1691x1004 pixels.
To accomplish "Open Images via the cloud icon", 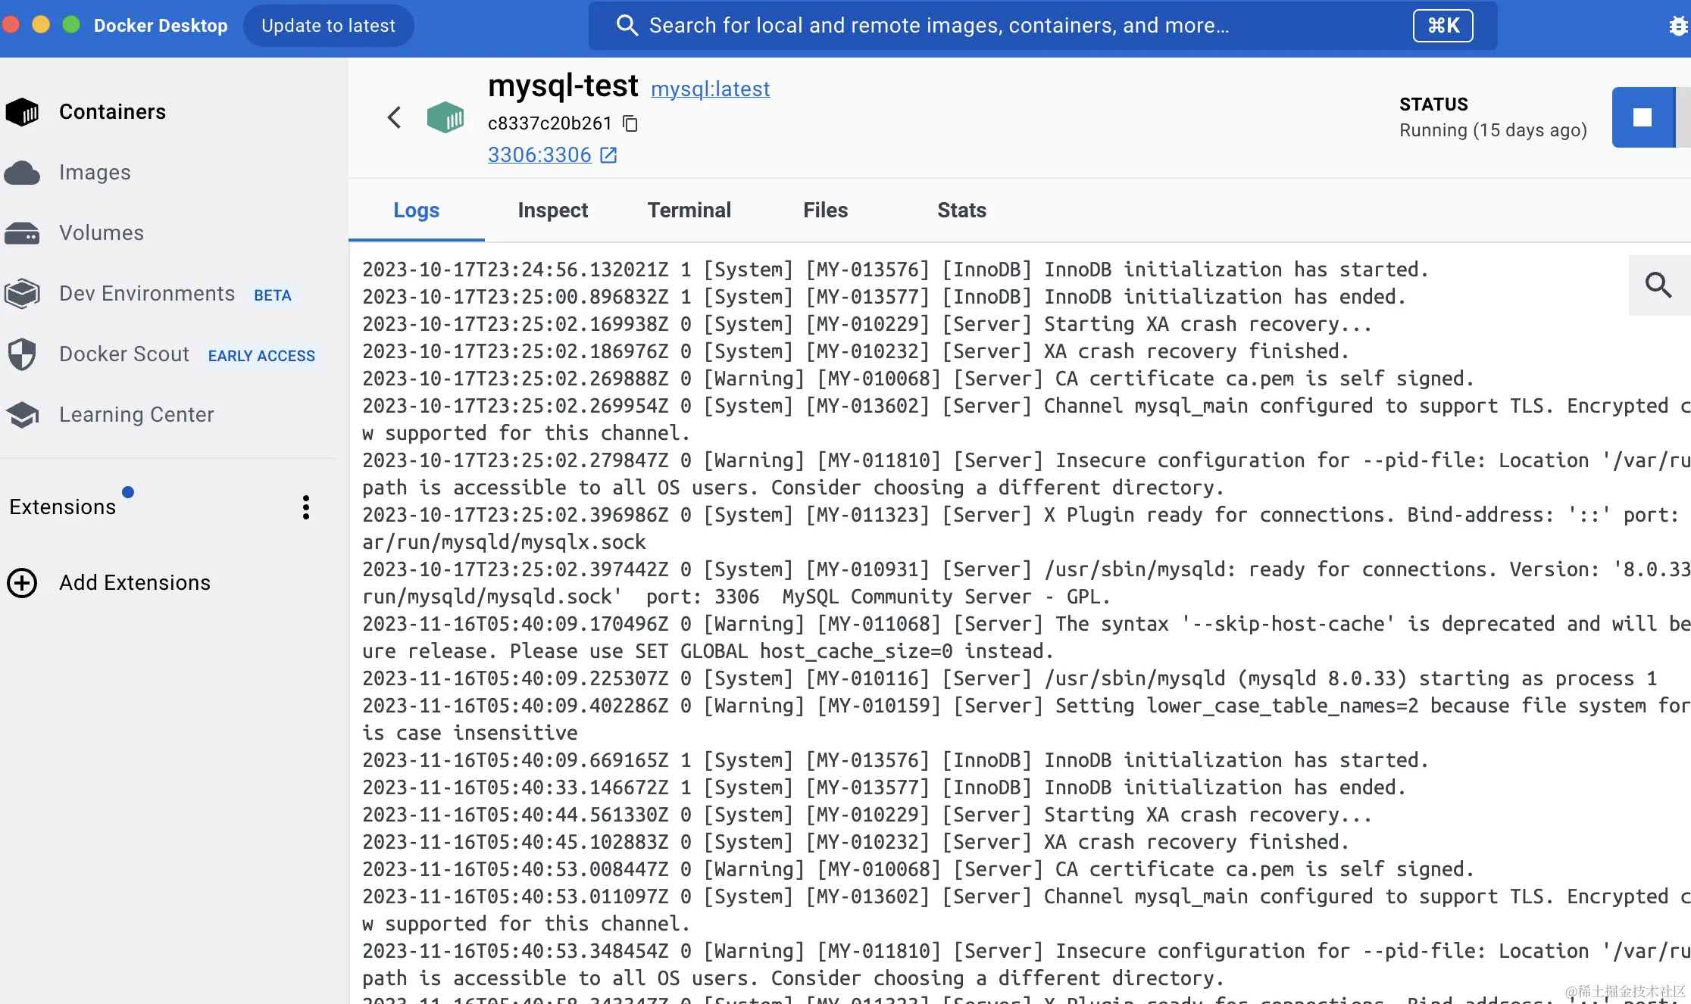I will pos(22,173).
